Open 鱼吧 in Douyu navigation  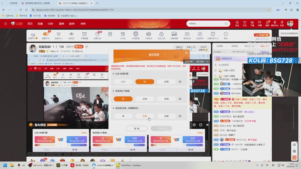[83, 24]
